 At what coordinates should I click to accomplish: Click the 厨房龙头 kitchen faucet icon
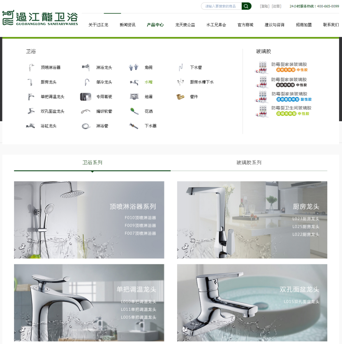(x=30, y=82)
